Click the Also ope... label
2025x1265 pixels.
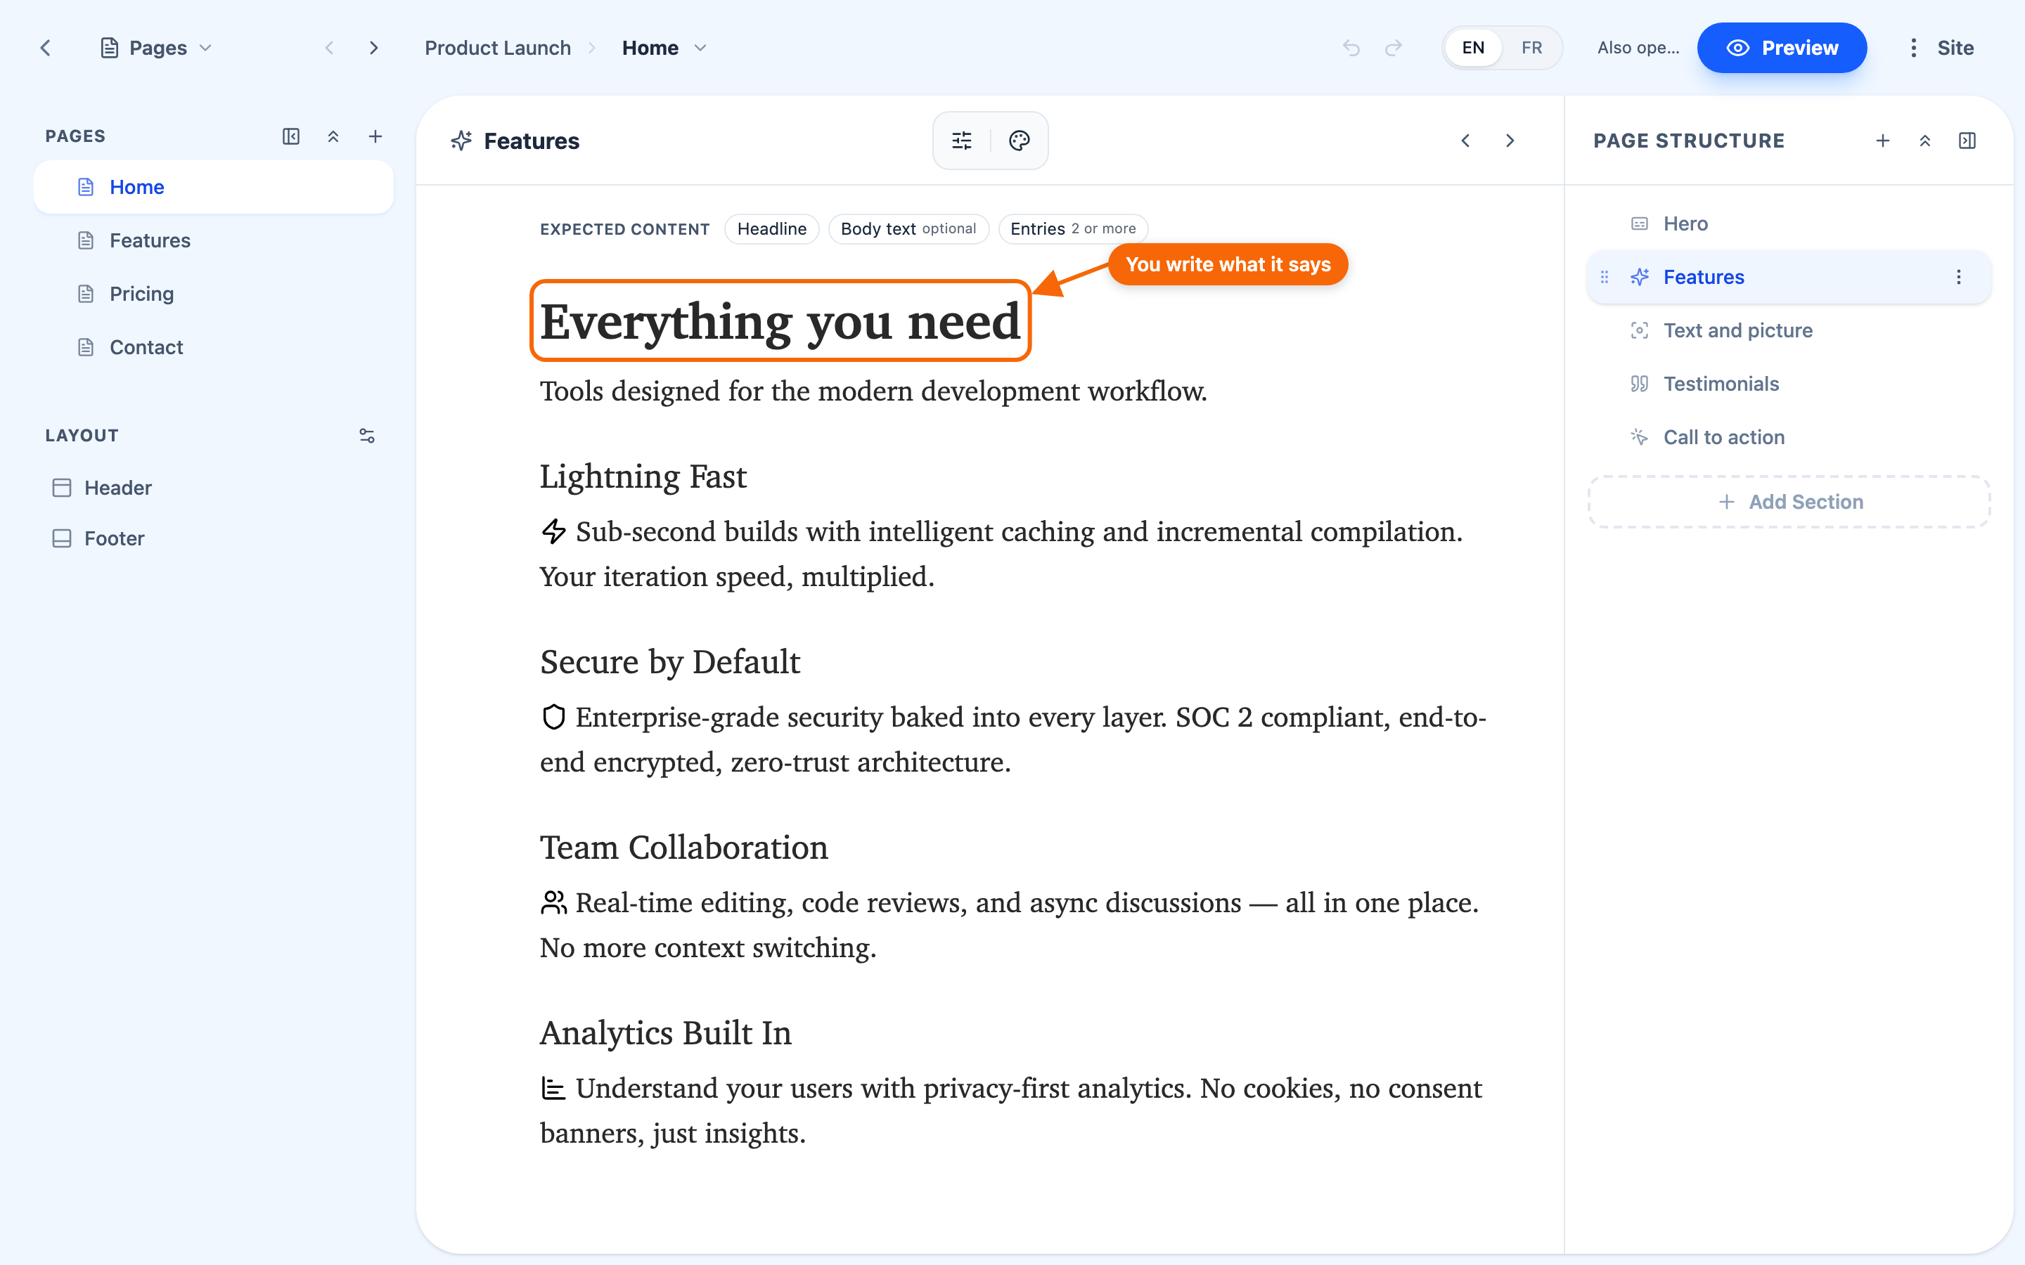pyautogui.click(x=1638, y=48)
